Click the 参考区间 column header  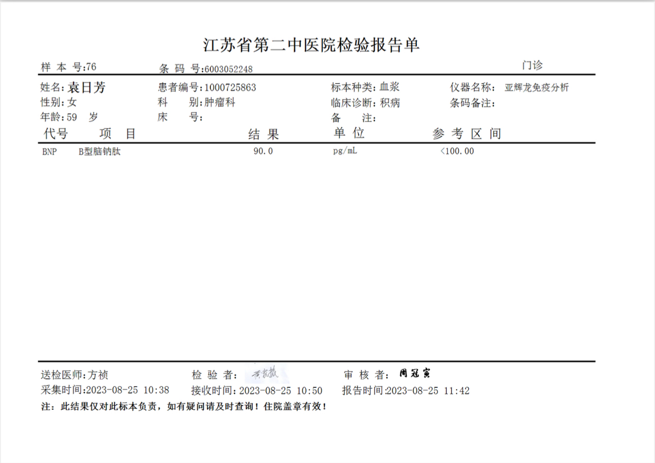467,134
